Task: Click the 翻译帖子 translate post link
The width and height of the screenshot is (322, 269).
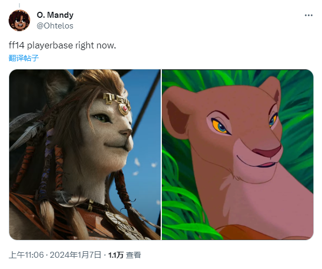Action: [x=24, y=58]
